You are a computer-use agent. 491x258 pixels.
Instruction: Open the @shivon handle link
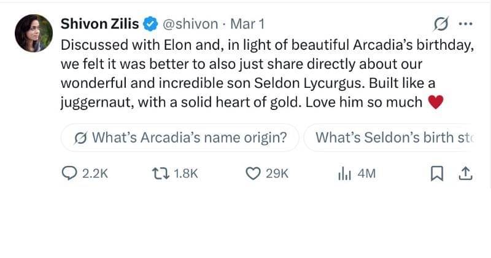(190, 24)
